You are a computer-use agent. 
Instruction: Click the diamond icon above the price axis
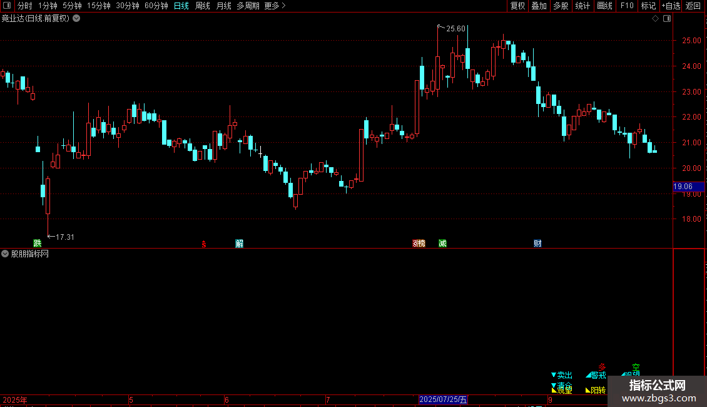pos(655,19)
